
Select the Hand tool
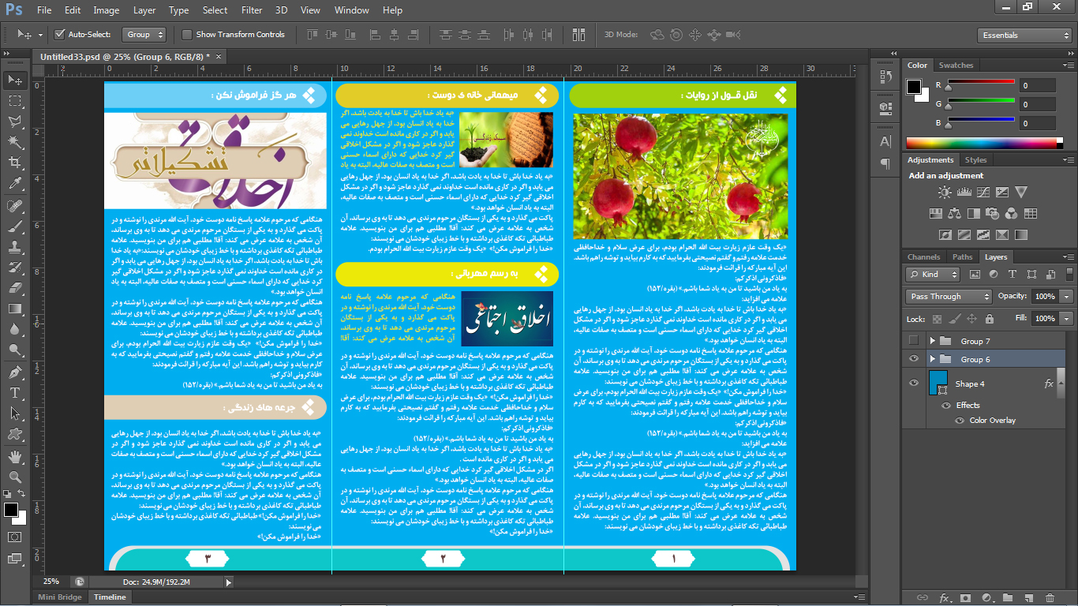[14, 456]
